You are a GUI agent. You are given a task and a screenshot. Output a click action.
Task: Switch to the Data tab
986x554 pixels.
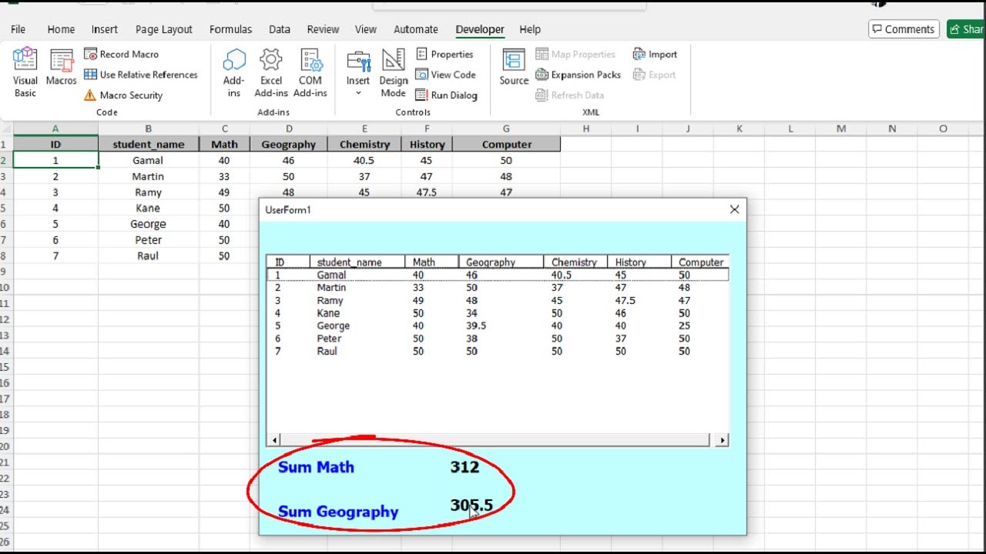pos(280,29)
